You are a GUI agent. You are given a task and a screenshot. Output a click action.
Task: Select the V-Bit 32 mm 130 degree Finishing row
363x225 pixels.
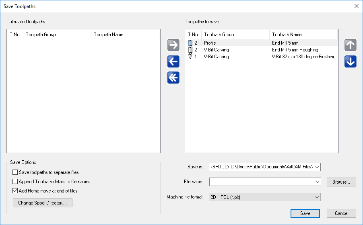262,57
